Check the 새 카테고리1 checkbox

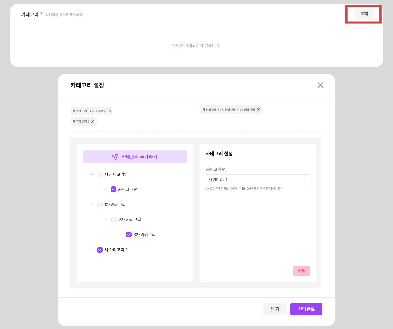[x=100, y=174]
